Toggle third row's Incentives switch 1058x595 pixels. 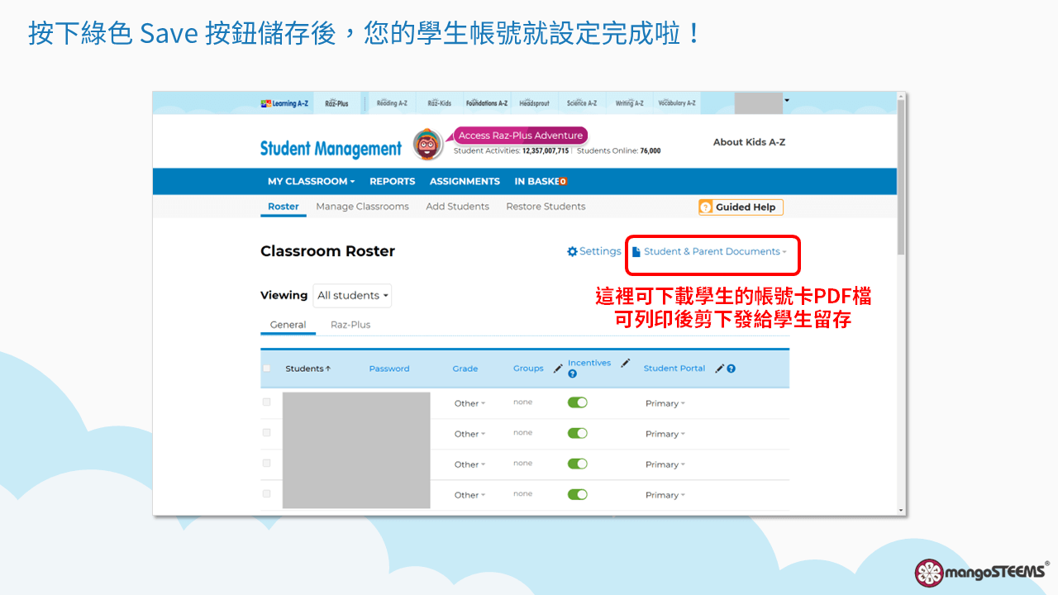coord(578,464)
